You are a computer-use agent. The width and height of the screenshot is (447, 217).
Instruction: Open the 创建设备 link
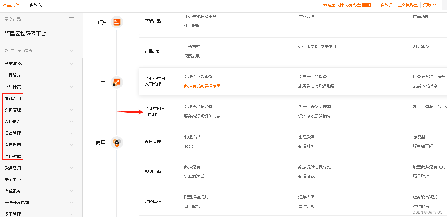[x=307, y=137]
